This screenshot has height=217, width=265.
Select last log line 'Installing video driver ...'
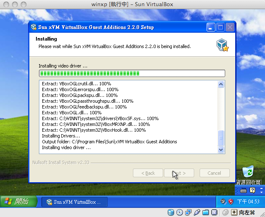pos(66,147)
